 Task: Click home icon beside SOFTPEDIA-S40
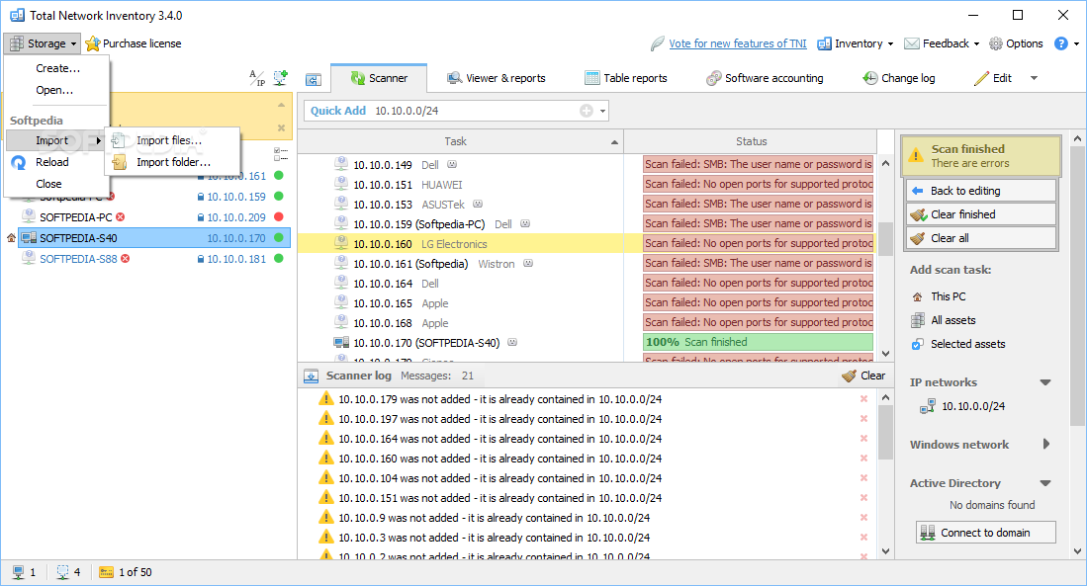(x=11, y=237)
